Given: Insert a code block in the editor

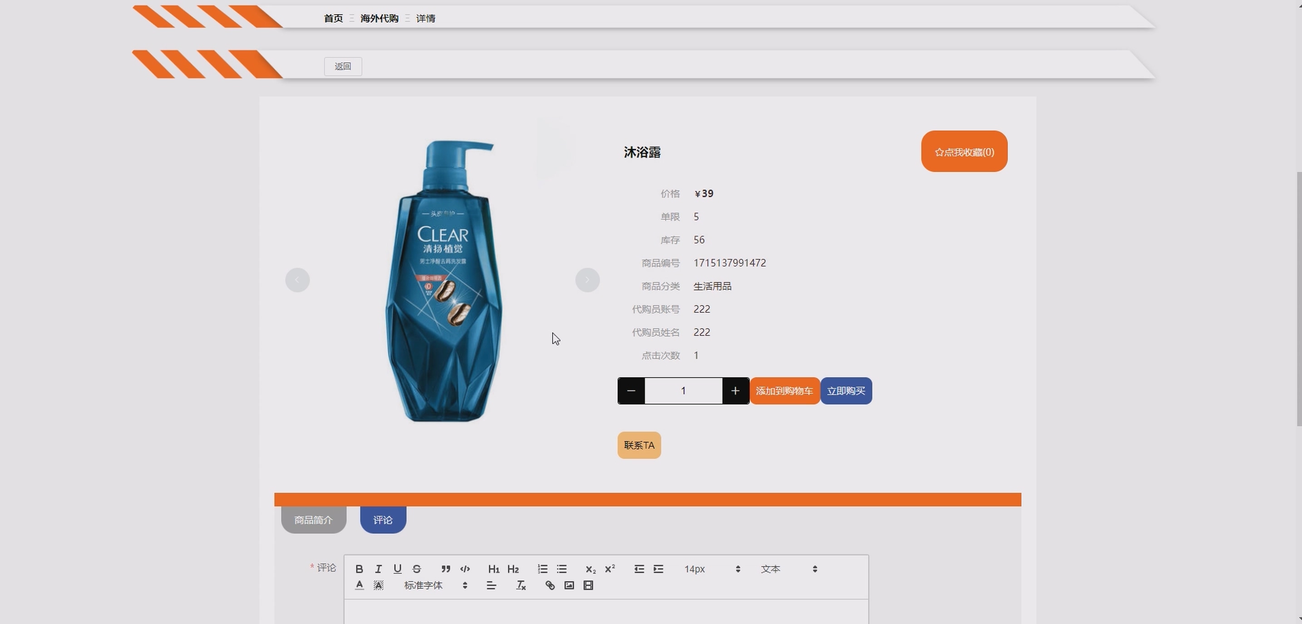Looking at the screenshot, I should 465,569.
